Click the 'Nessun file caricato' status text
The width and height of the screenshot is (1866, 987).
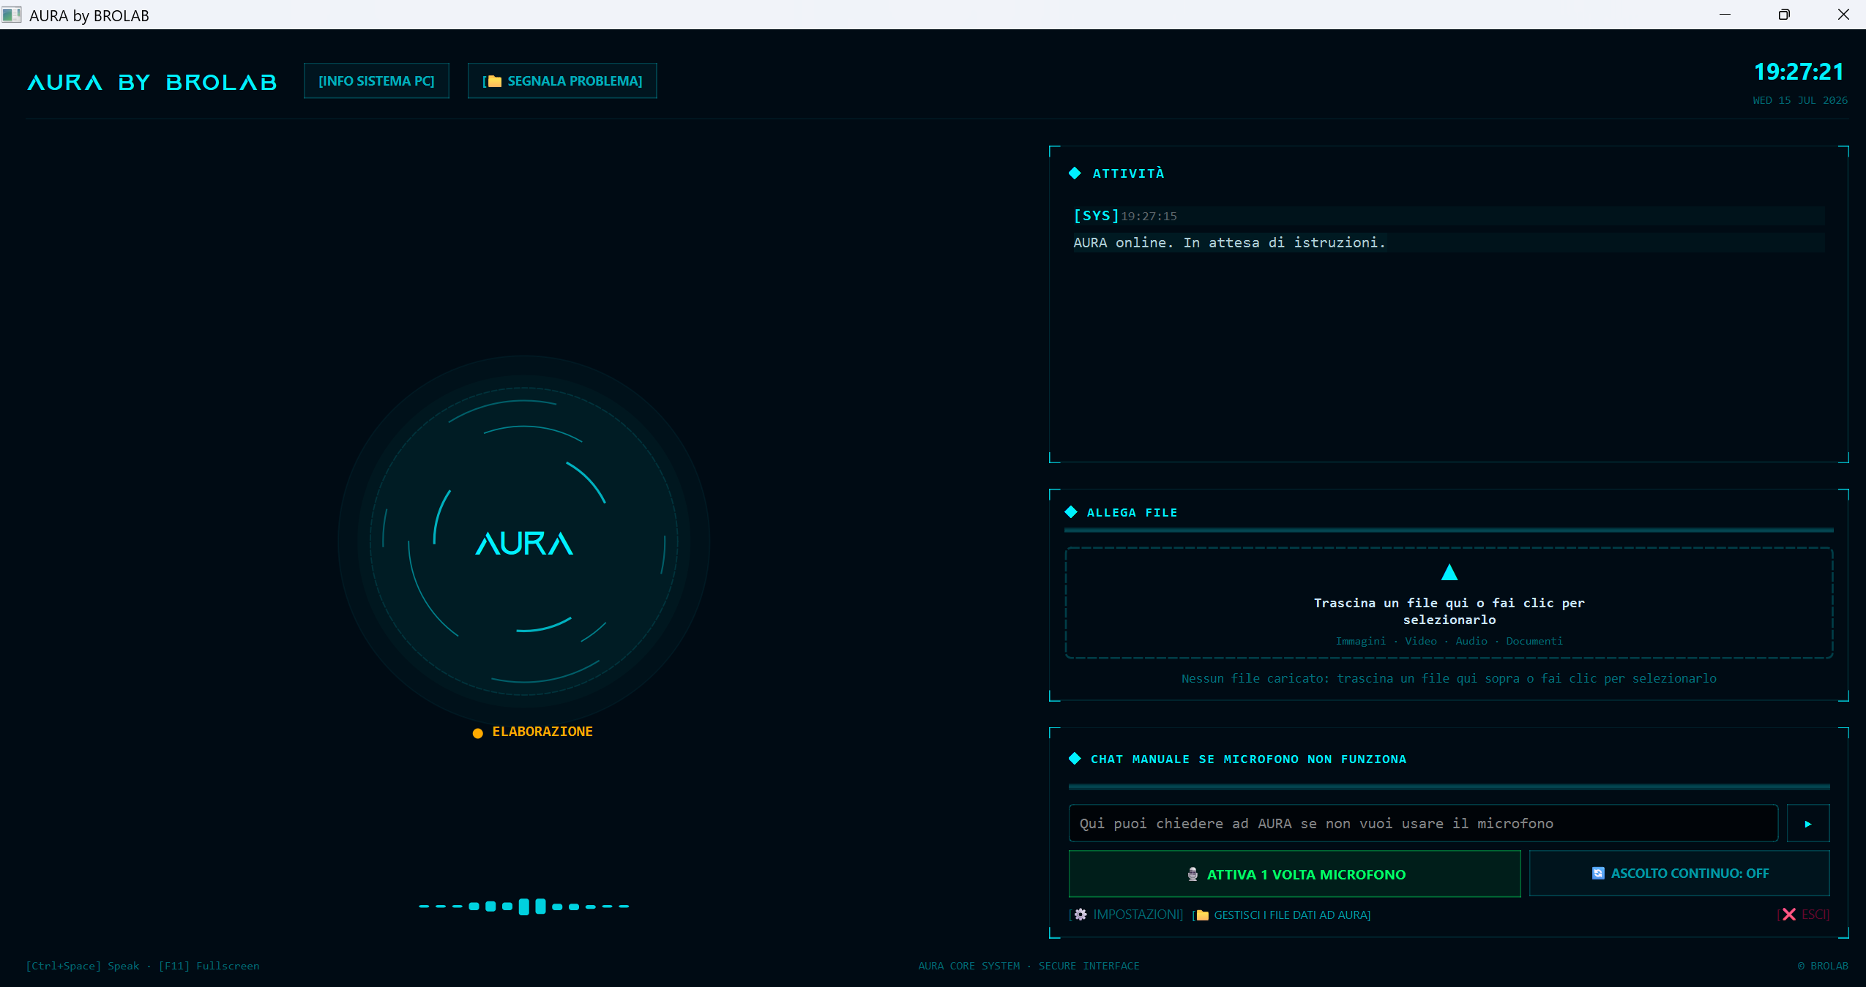1449,678
